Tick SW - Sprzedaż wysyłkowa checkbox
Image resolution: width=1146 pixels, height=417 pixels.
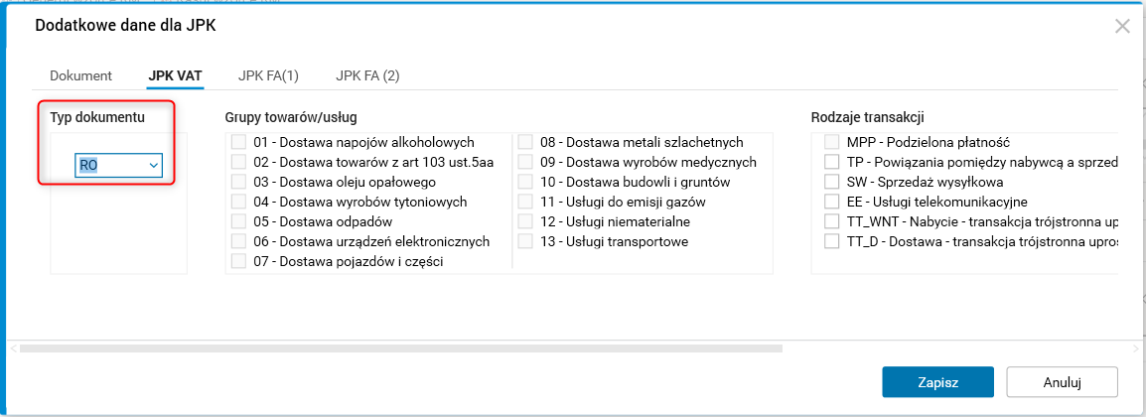(832, 183)
